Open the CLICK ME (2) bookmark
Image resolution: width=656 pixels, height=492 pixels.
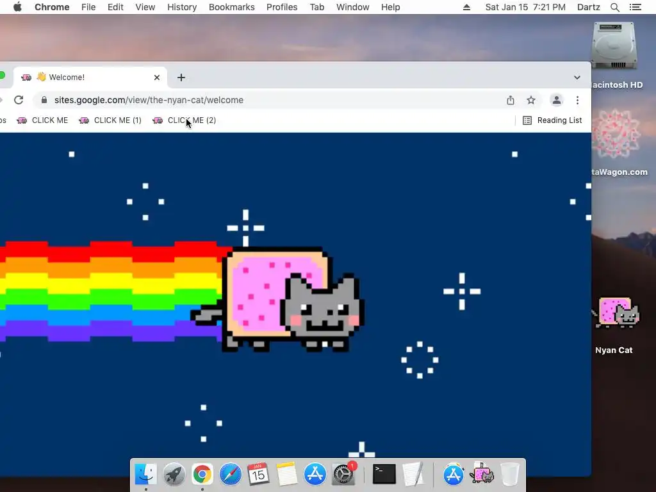click(184, 120)
